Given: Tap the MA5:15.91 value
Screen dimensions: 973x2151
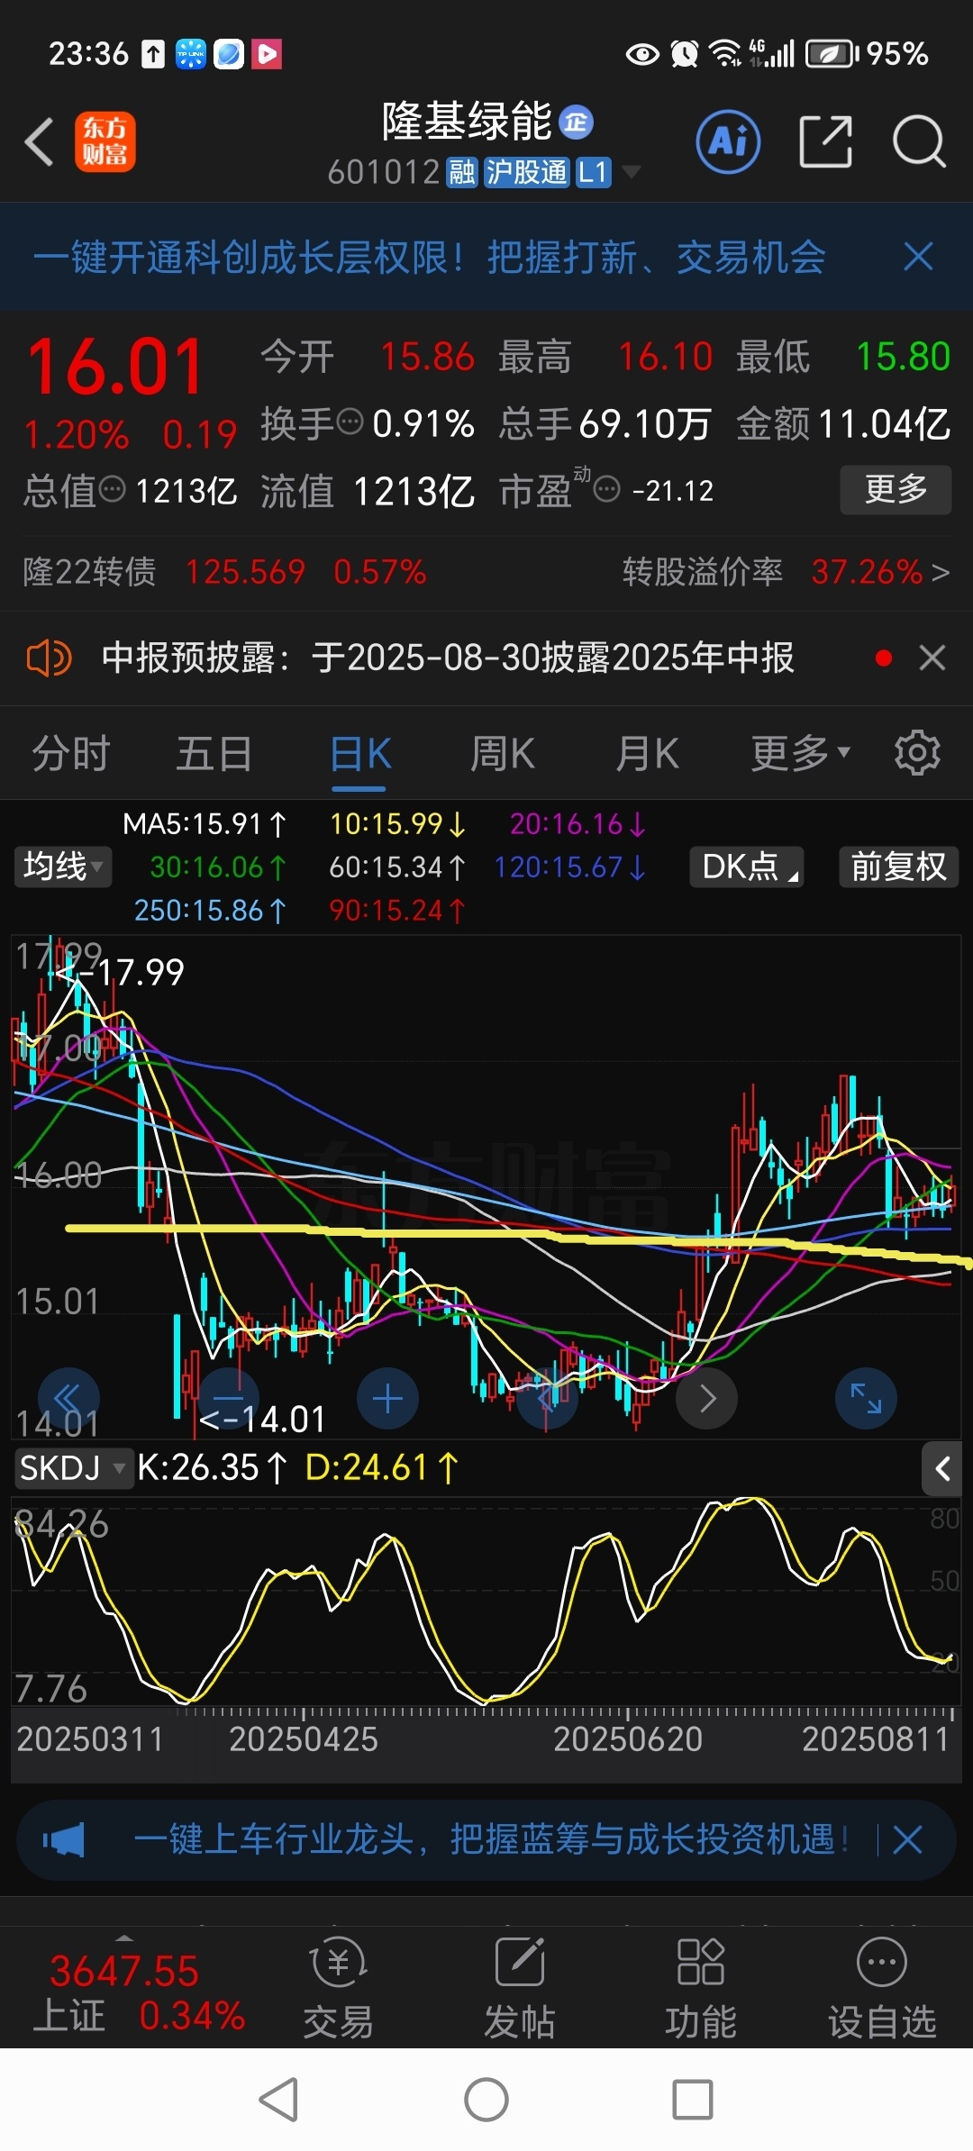Looking at the screenshot, I should click(x=205, y=823).
